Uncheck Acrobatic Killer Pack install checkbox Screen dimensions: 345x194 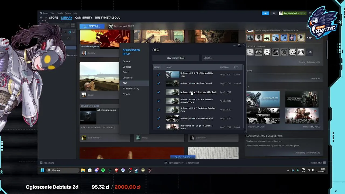[158, 92]
